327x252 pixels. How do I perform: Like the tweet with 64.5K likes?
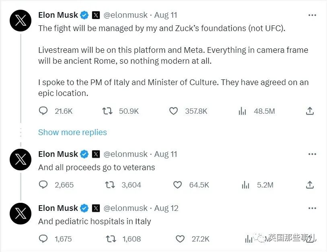coord(177,185)
